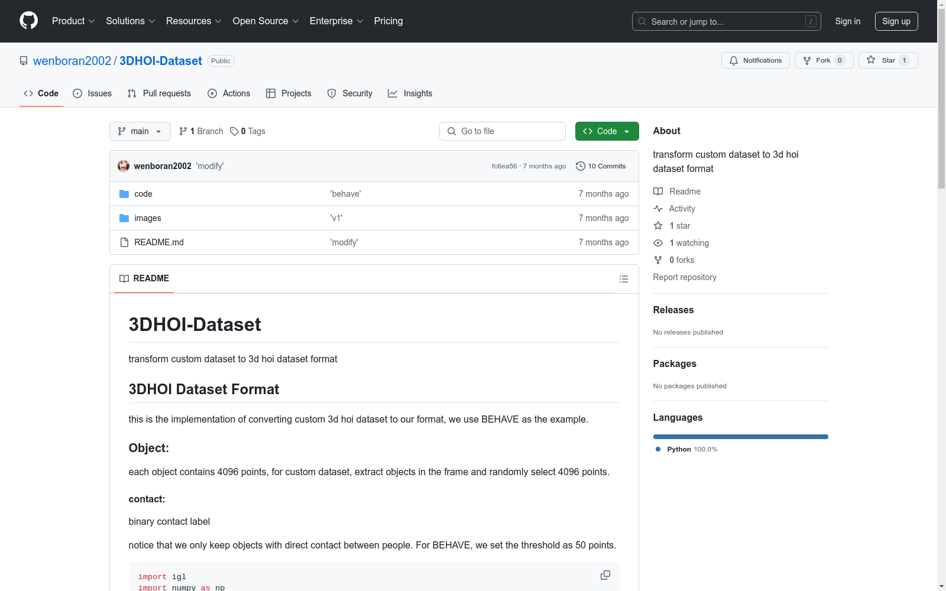This screenshot has width=946, height=591.
Task: Go to the GitHub homepage logo
Action: point(28,21)
